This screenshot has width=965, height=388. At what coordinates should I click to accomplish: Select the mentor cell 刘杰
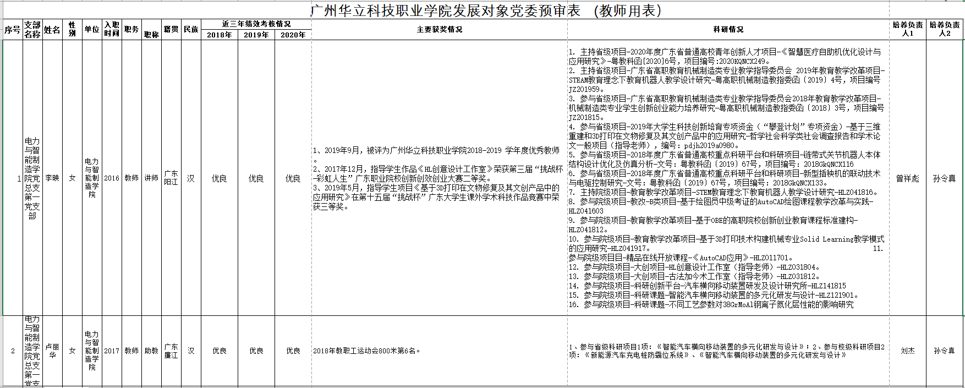[x=908, y=351]
